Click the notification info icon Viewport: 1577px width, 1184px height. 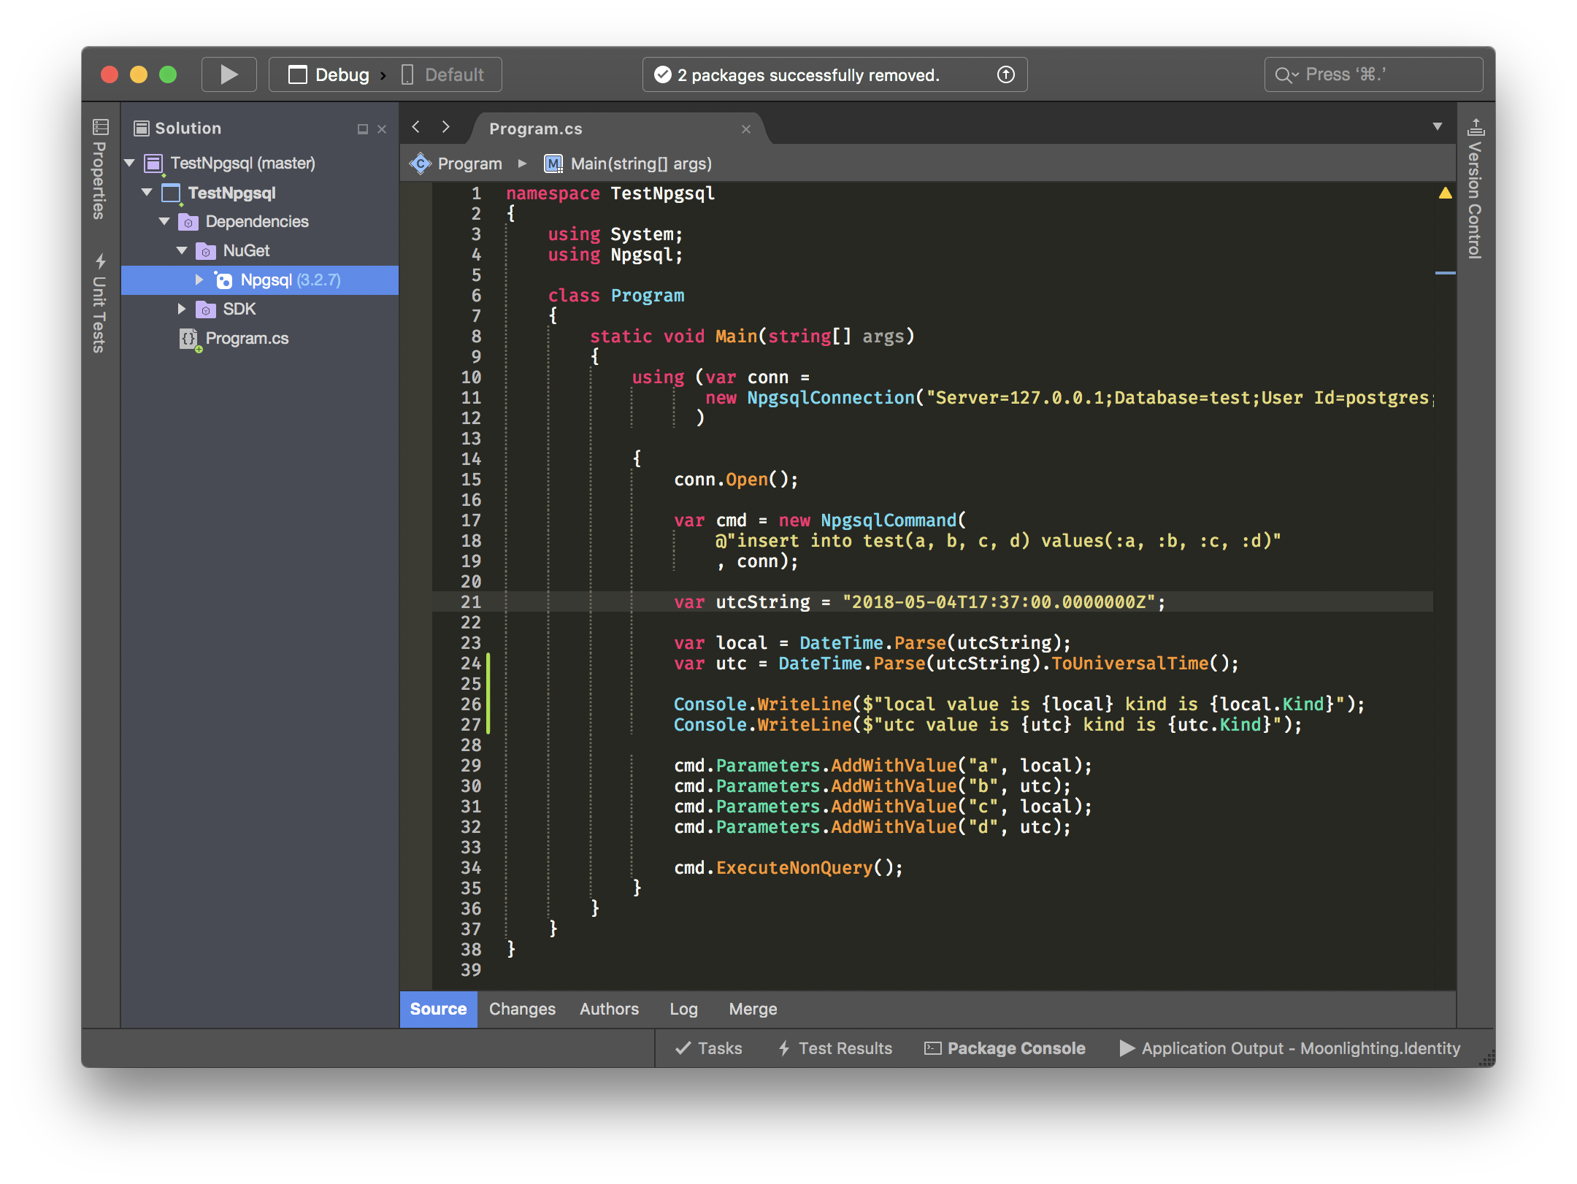(x=1005, y=74)
